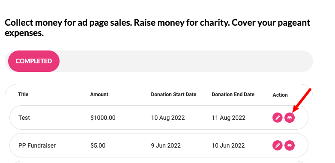Select the $5.00 amount cell

point(98,145)
